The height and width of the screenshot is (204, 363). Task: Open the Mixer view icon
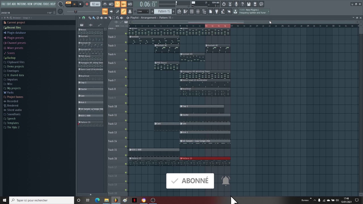click(x=198, y=11)
